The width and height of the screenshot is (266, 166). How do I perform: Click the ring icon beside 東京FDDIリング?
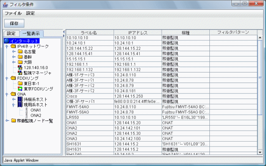point(20,88)
